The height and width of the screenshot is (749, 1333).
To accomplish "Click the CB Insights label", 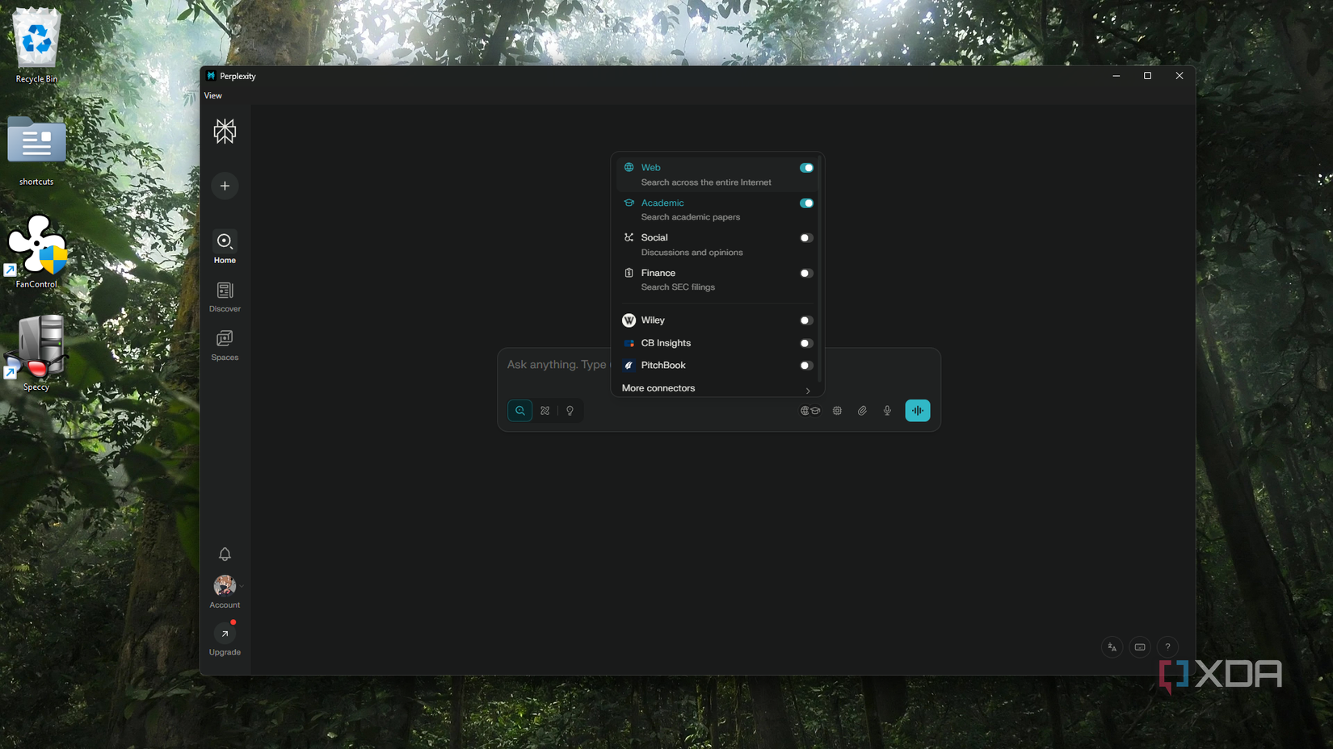I will [666, 343].
